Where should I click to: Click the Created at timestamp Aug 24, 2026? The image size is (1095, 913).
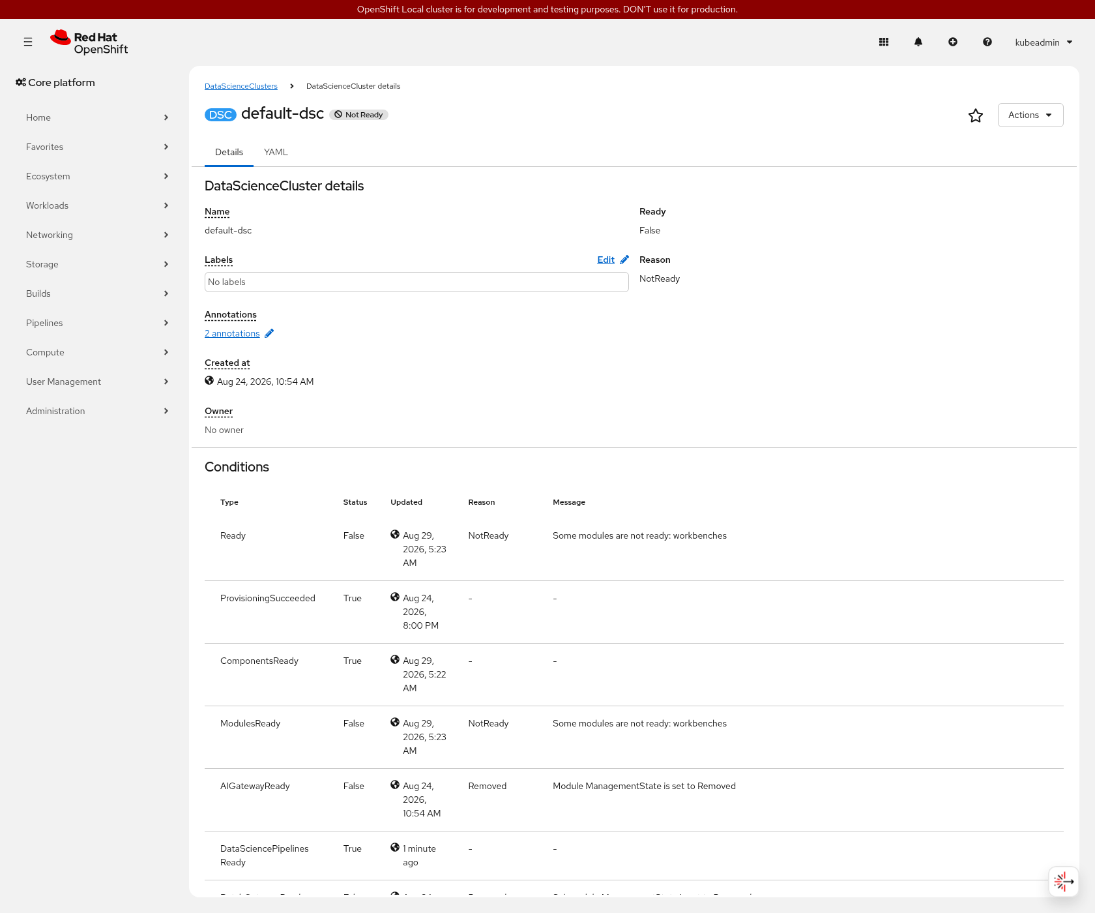point(265,382)
